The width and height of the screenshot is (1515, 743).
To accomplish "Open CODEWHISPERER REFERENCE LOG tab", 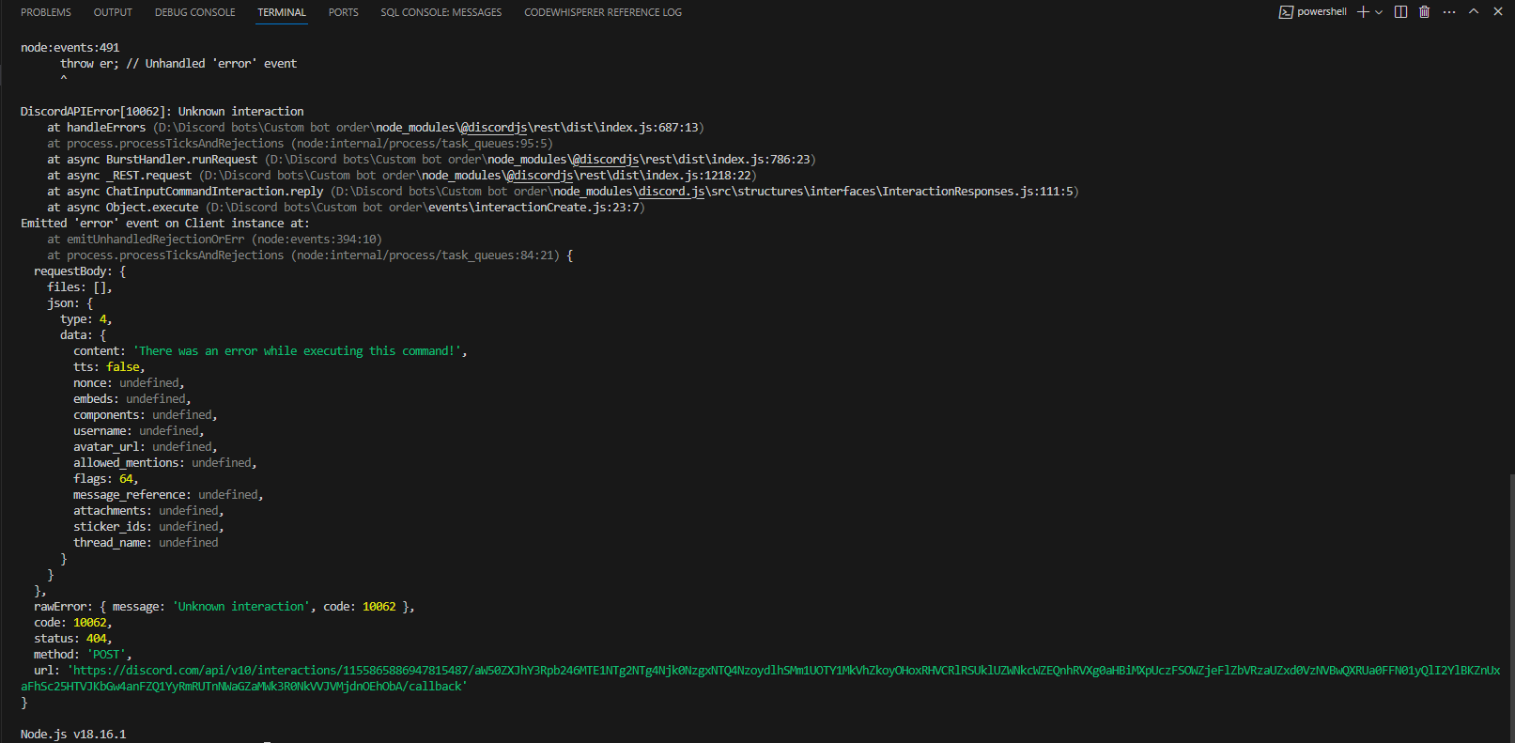I will (603, 12).
